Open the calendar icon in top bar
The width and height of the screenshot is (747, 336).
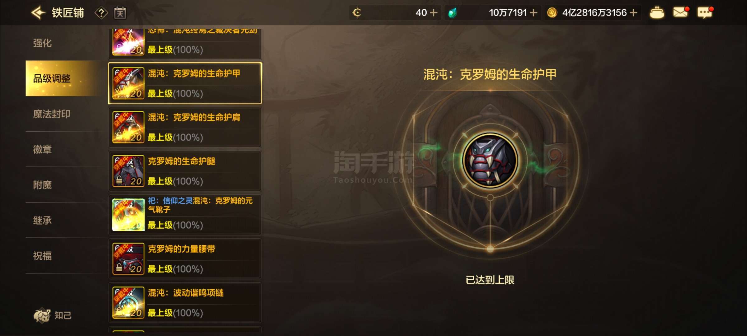120,13
